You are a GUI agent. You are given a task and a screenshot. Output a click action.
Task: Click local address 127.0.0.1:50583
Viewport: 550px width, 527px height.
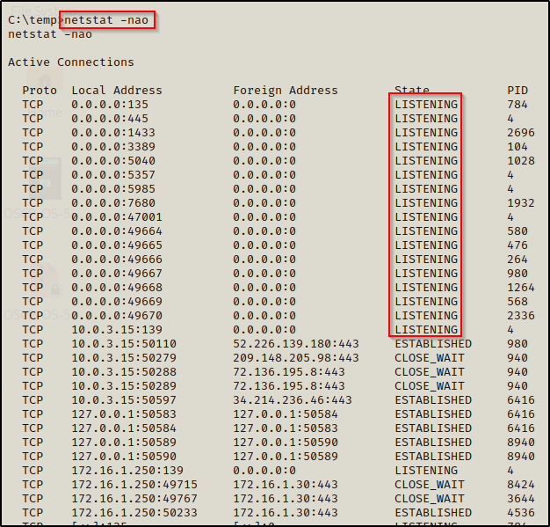[124, 414]
